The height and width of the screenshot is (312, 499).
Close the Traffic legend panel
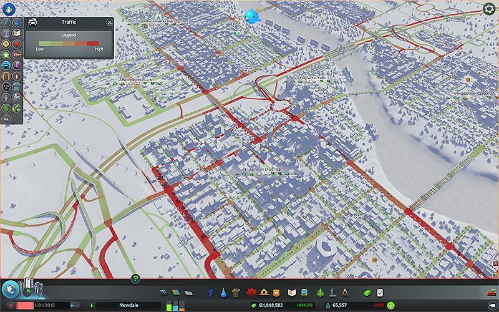tap(110, 22)
